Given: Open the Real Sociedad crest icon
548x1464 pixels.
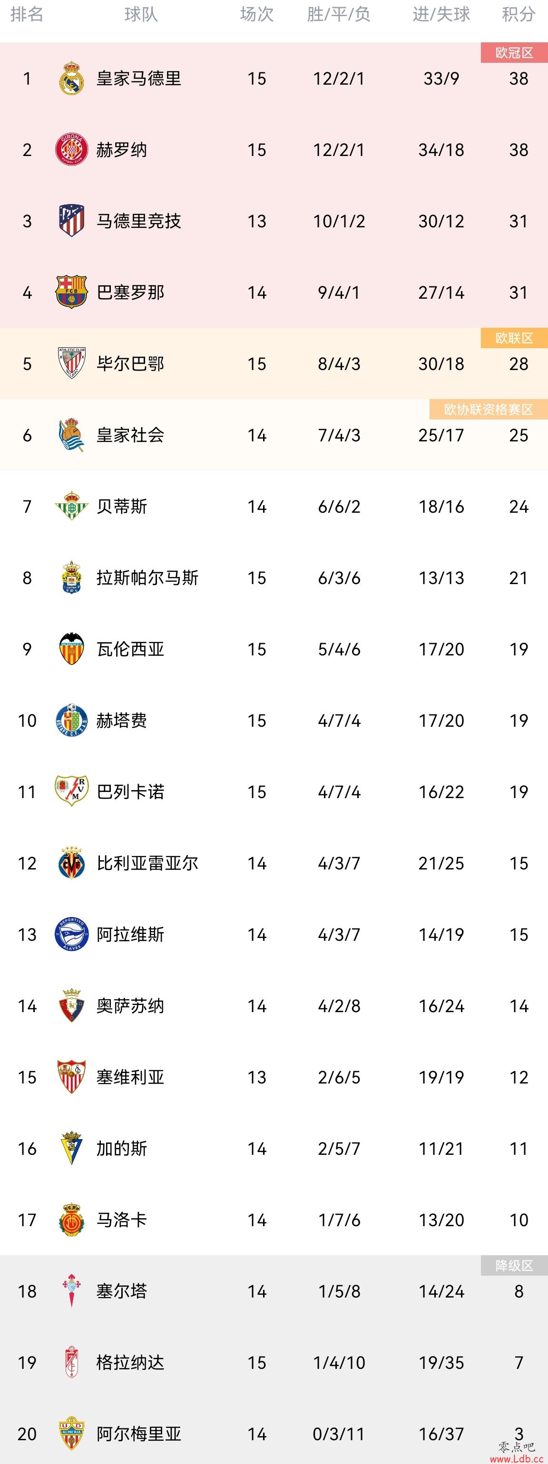Looking at the screenshot, I should click(x=72, y=435).
